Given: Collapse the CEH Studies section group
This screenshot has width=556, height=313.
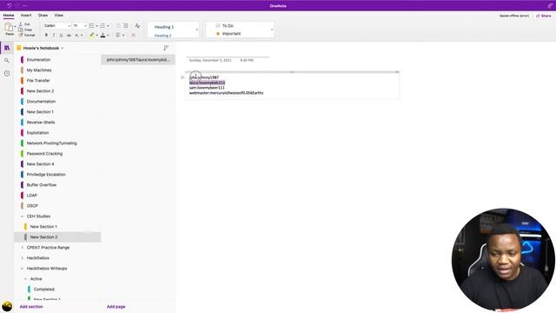Looking at the screenshot, I should tap(22, 216).
